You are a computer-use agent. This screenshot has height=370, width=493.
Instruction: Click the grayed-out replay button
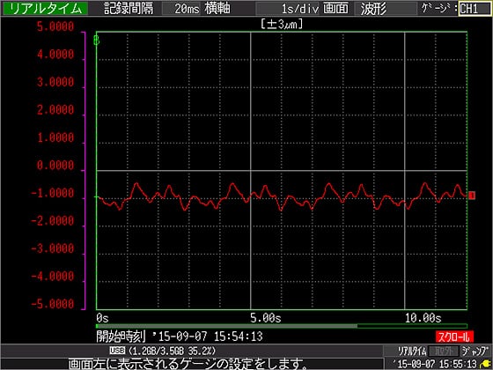444,351
